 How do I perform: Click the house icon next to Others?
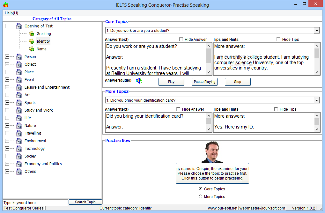coord(19,171)
